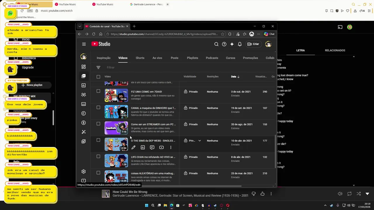This screenshot has height=210, width=374.
Task: Check the box for FIZ UMA COMIC em 7DIAS
Action: click(x=98, y=91)
